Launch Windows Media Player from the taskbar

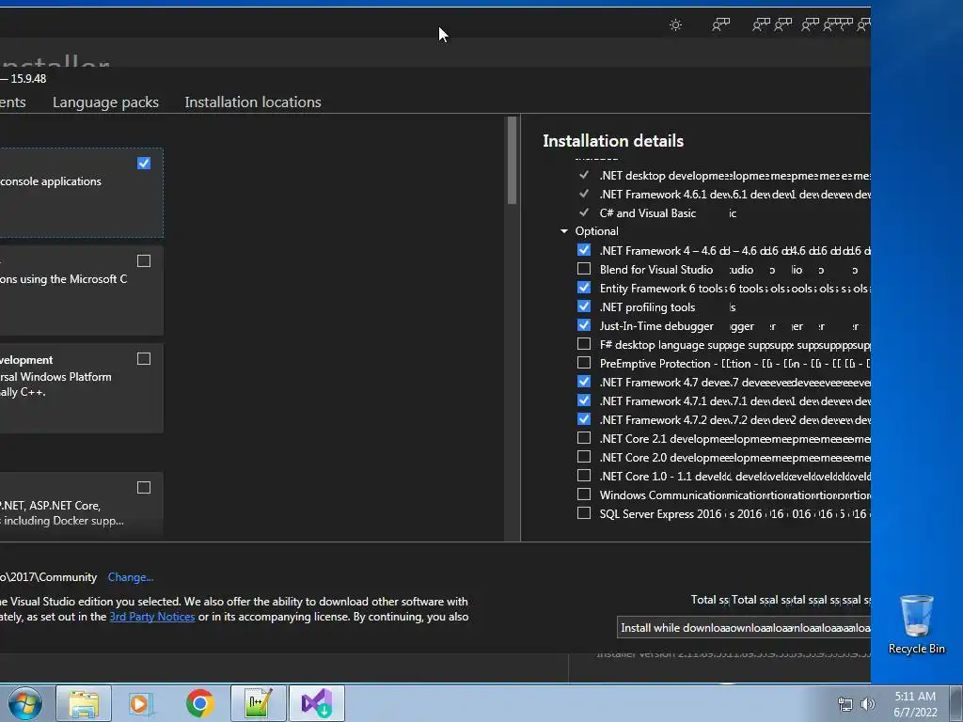tap(141, 703)
